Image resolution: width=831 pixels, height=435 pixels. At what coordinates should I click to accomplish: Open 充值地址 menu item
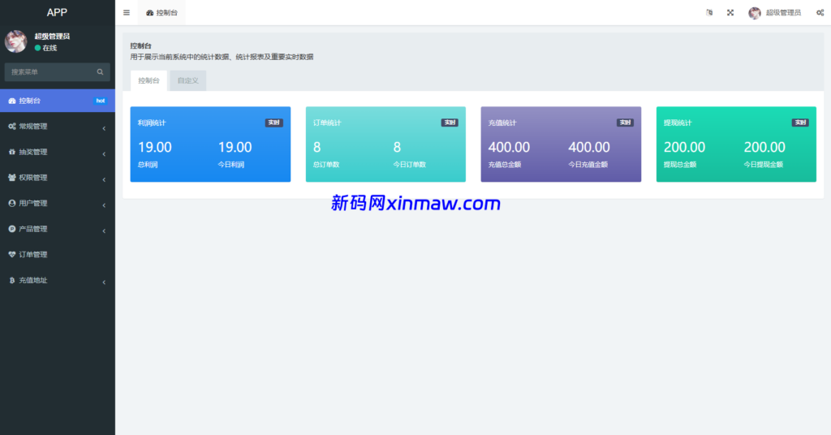tap(58, 280)
